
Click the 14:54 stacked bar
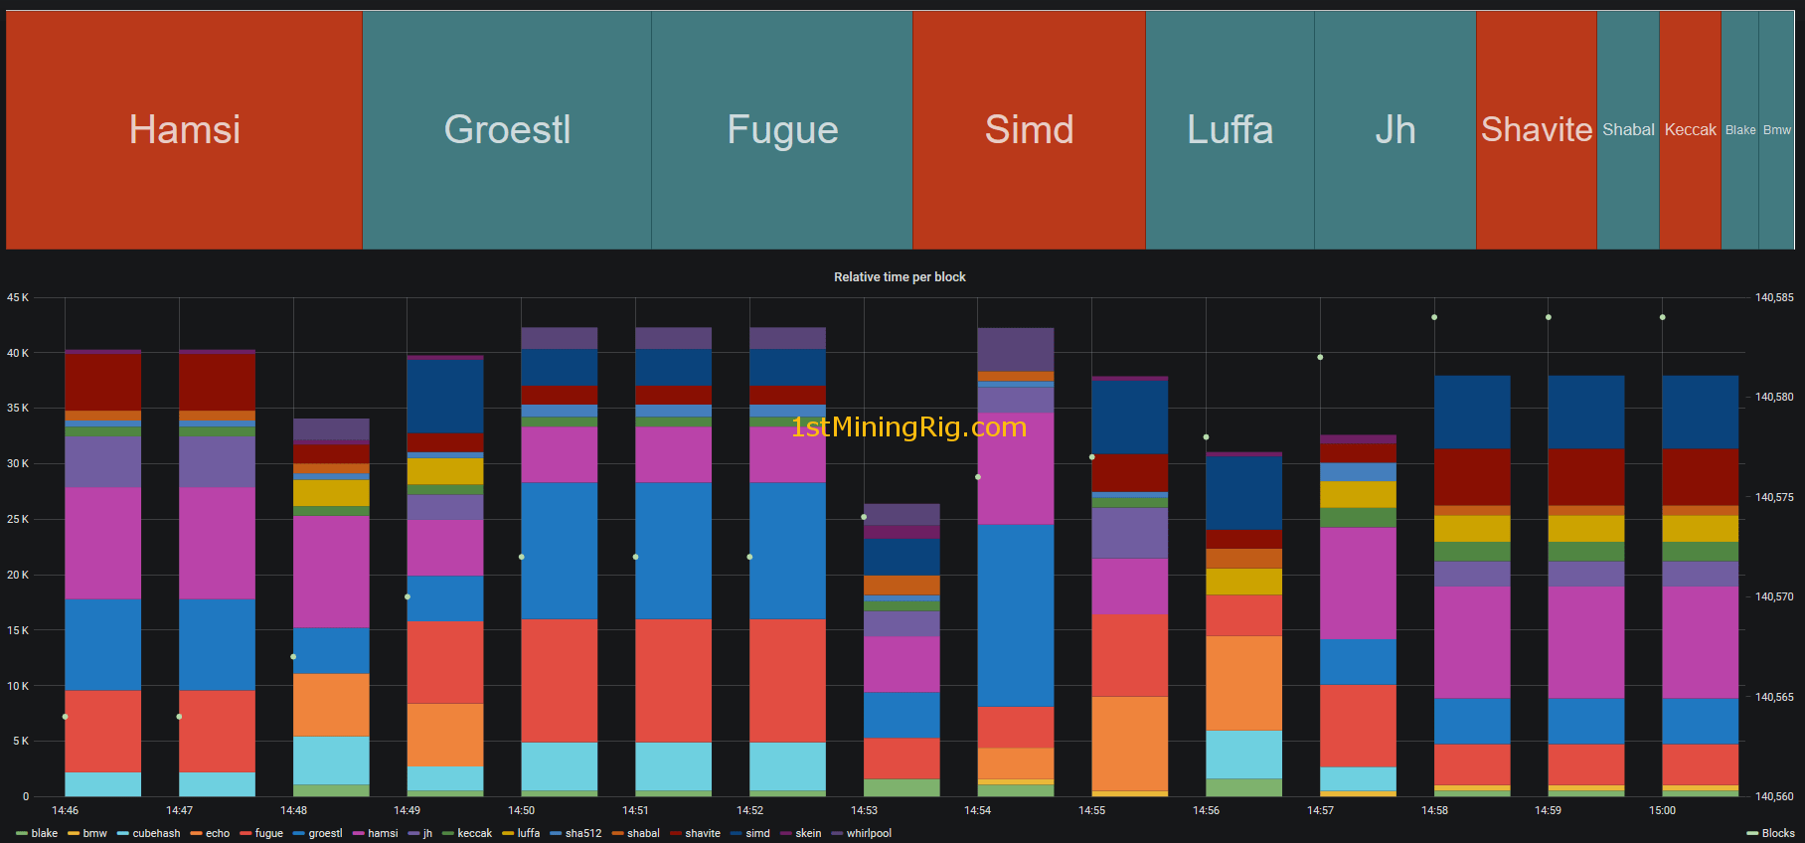[x=1016, y=562]
